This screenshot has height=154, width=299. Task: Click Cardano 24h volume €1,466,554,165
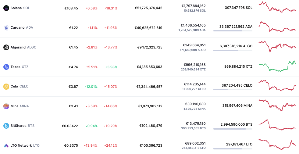pos(193,25)
